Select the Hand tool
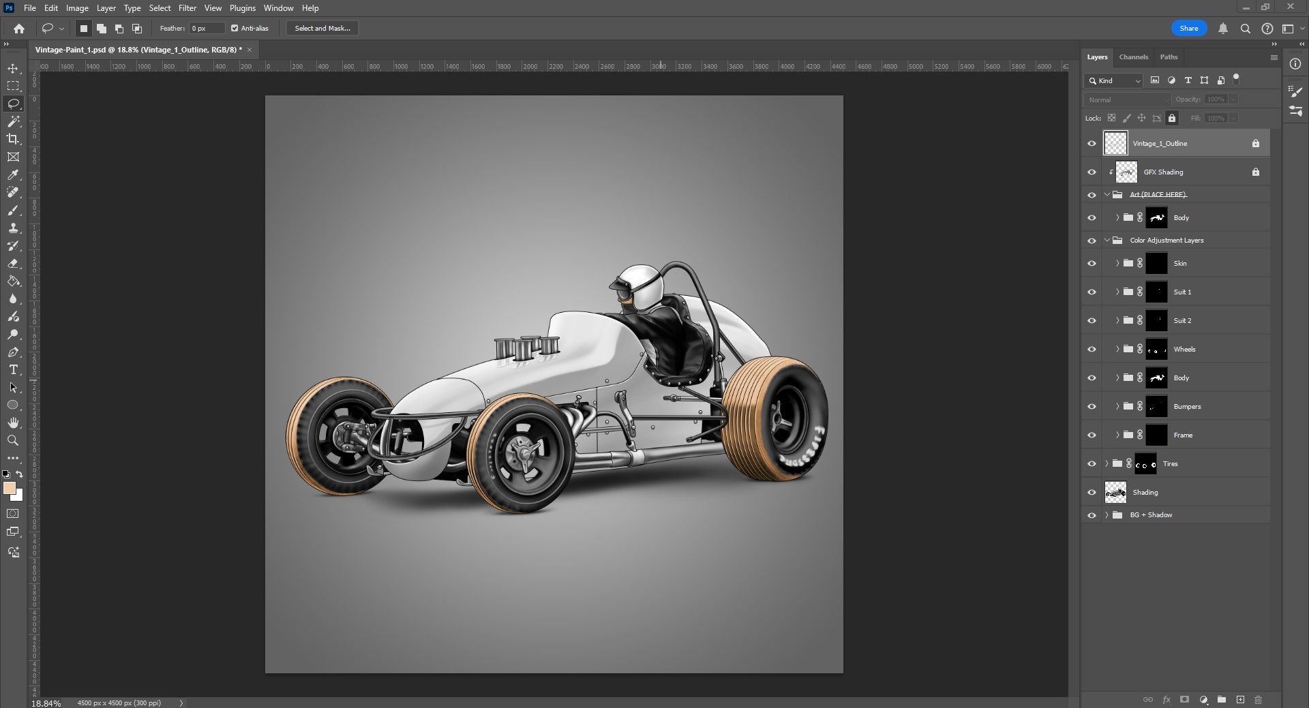This screenshot has width=1309, height=708. [x=13, y=423]
